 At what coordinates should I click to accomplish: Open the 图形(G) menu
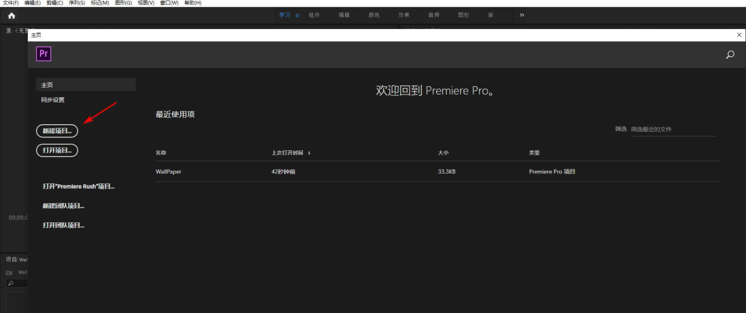tap(123, 3)
